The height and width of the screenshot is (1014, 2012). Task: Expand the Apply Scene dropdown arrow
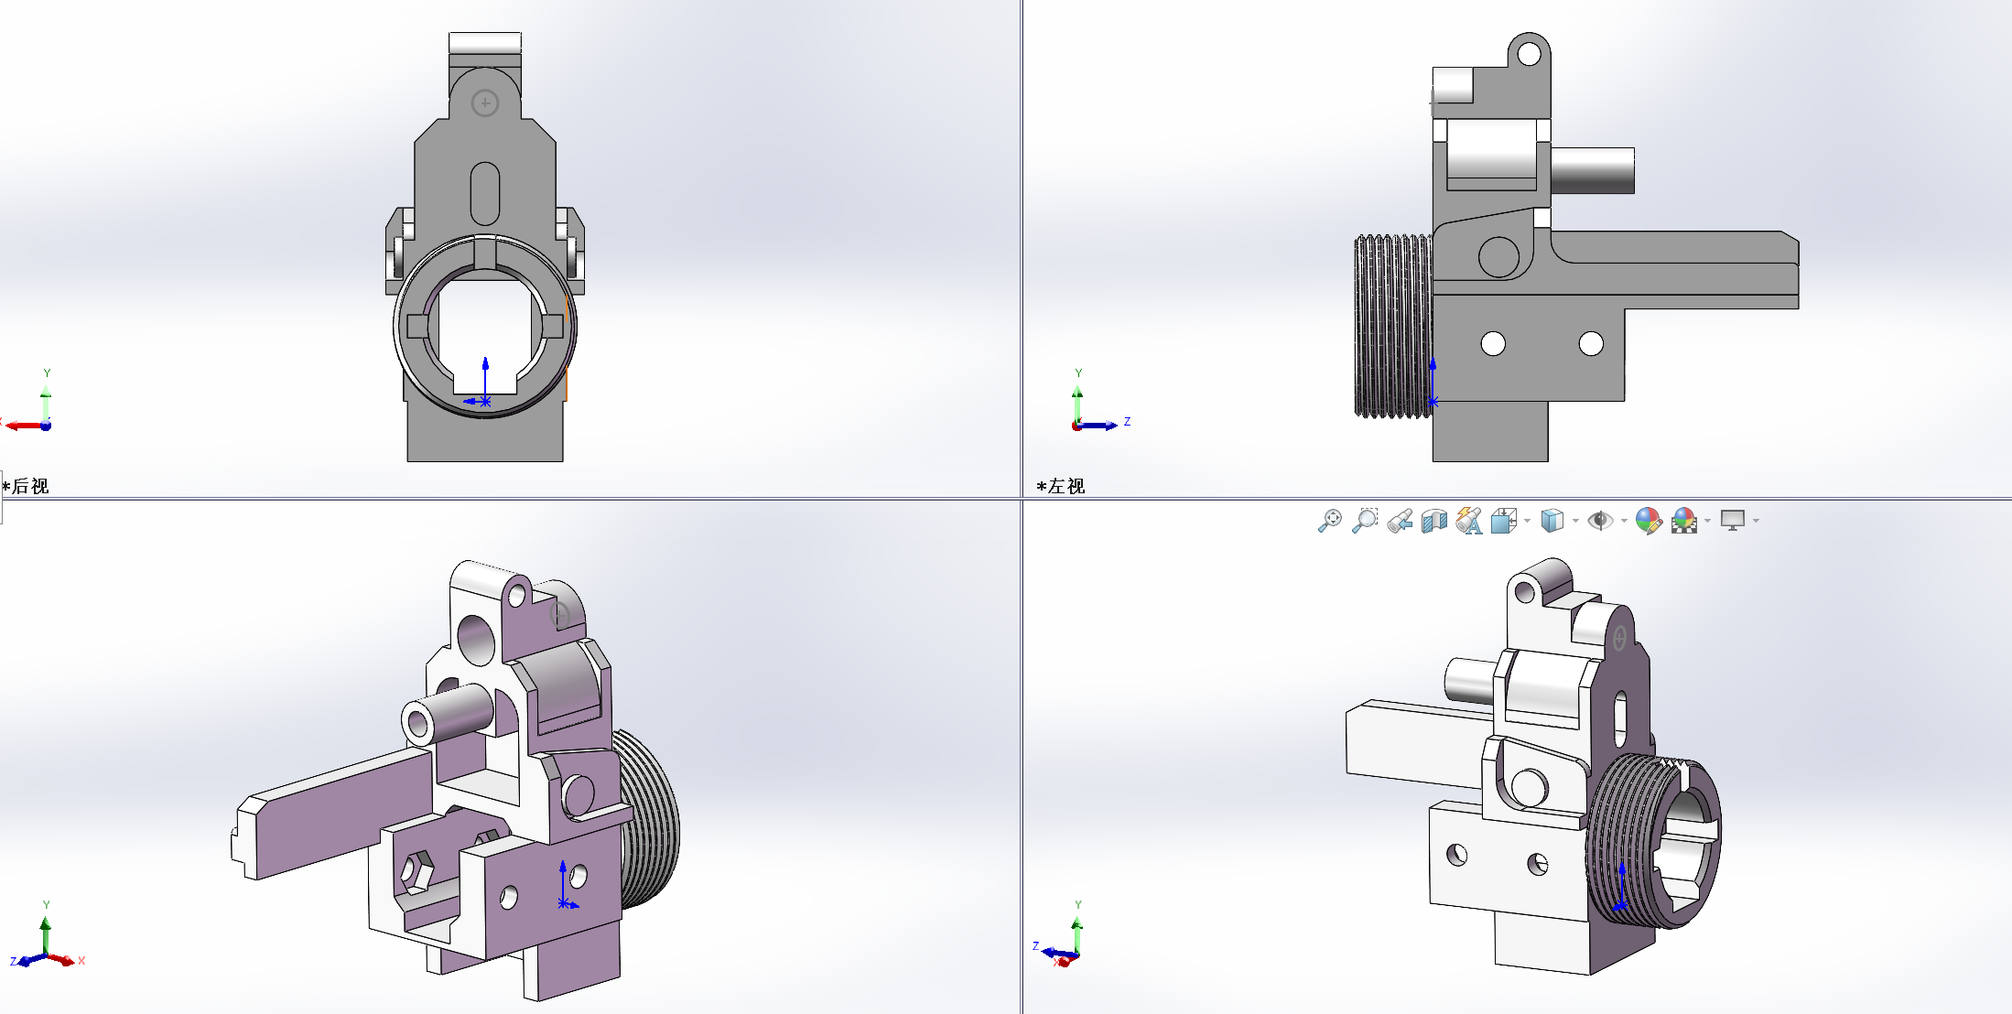click(x=1708, y=521)
